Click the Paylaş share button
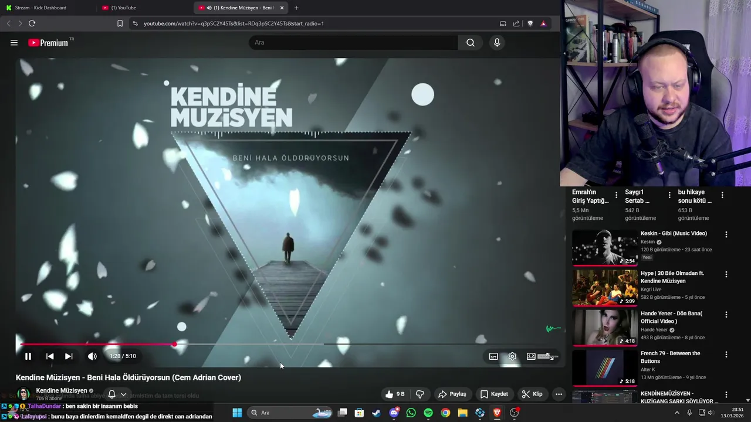Image resolution: width=751 pixels, height=422 pixels. [452, 394]
